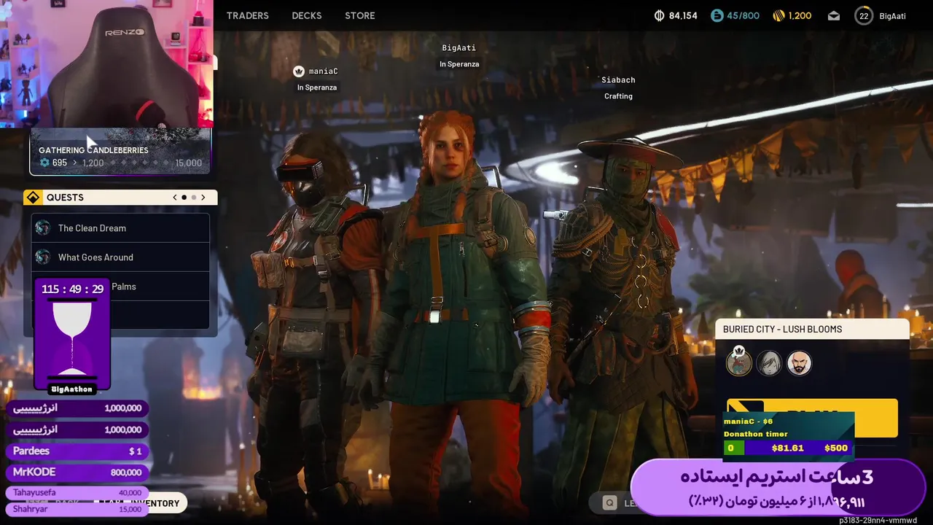
Task: Click the maniaC - $6 donation label
Action: coord(748,421)
